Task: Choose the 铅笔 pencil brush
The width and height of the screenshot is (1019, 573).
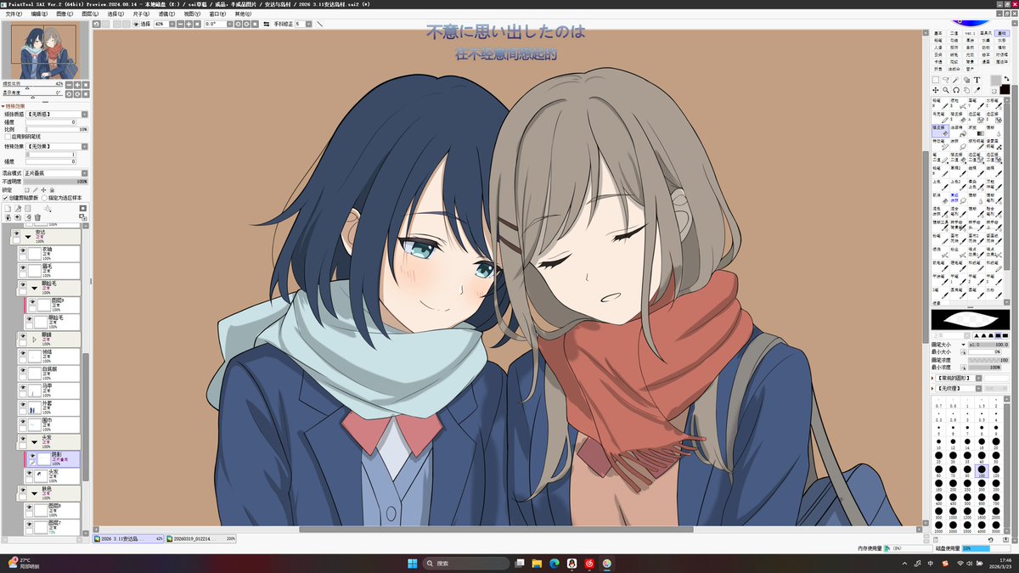Action: [x=940, y=104]
